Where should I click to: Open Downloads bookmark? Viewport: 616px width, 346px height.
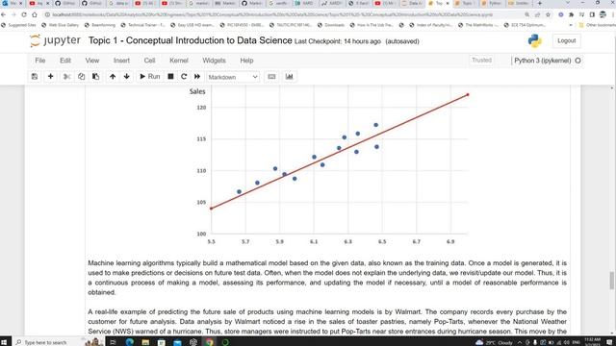tap(330, 25)
